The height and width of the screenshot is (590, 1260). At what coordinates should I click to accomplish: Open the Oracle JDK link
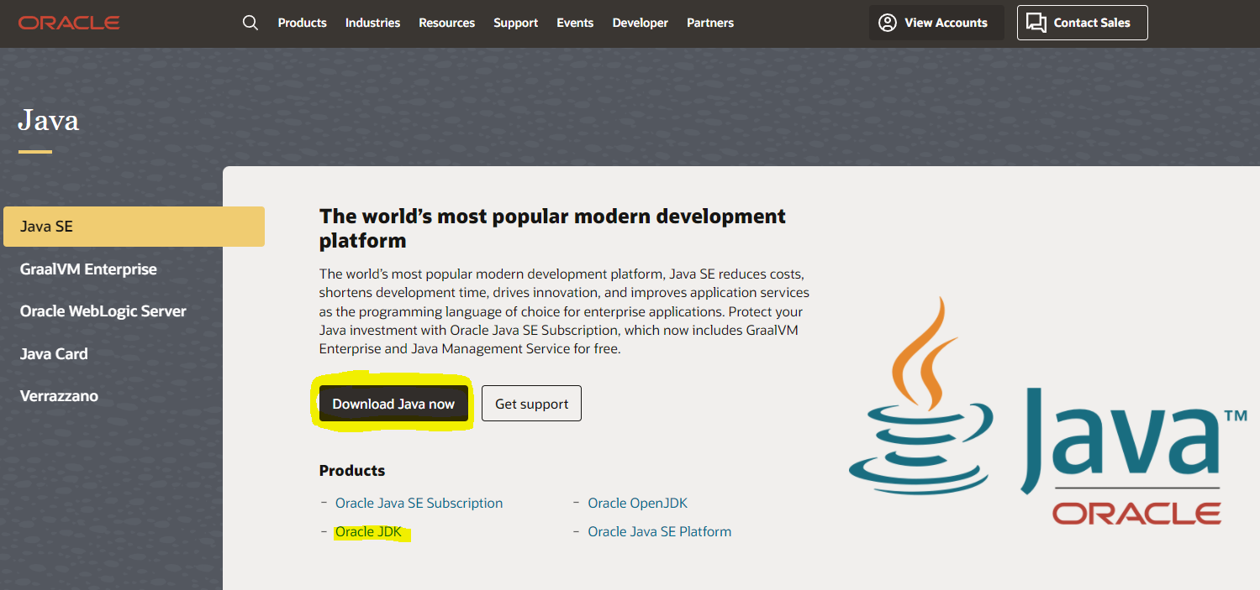368,531
